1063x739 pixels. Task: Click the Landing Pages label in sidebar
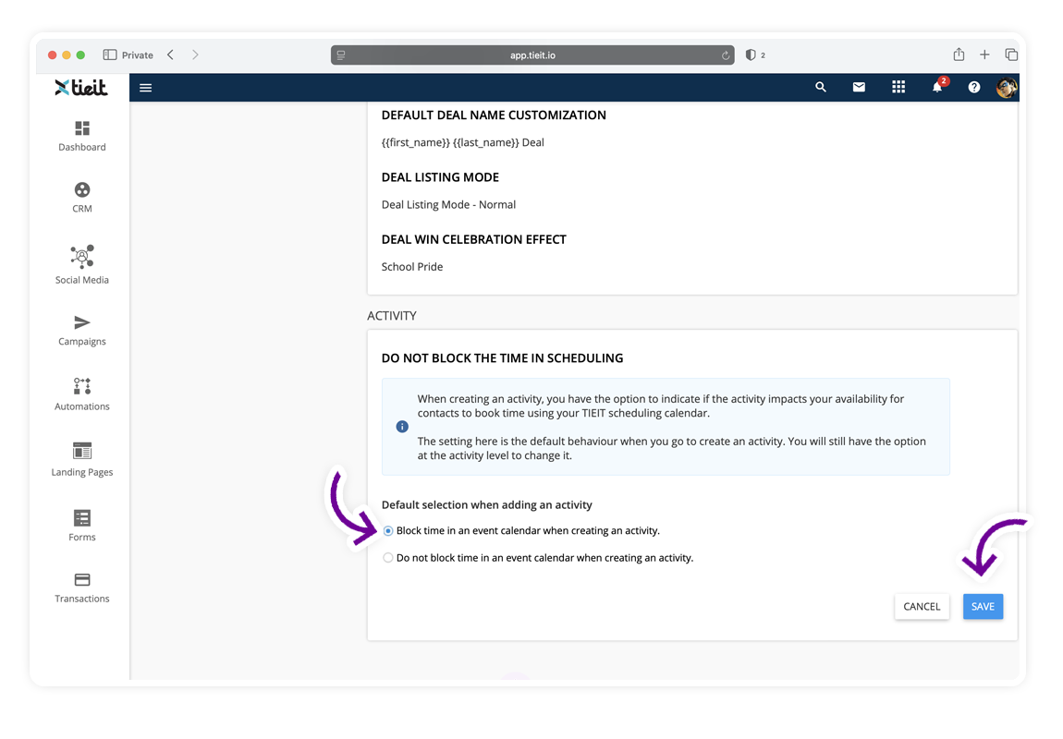coord(82,472)
